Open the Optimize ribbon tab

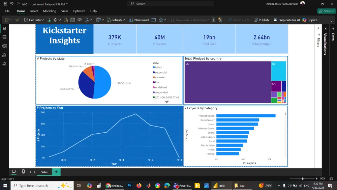pyautogui.click(x=79, y=11)
